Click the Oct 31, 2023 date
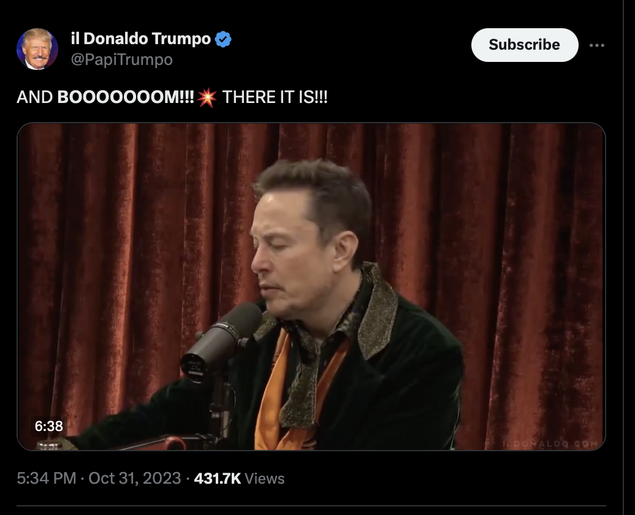The height and width of the screenshot is (515, 635). 134,478
